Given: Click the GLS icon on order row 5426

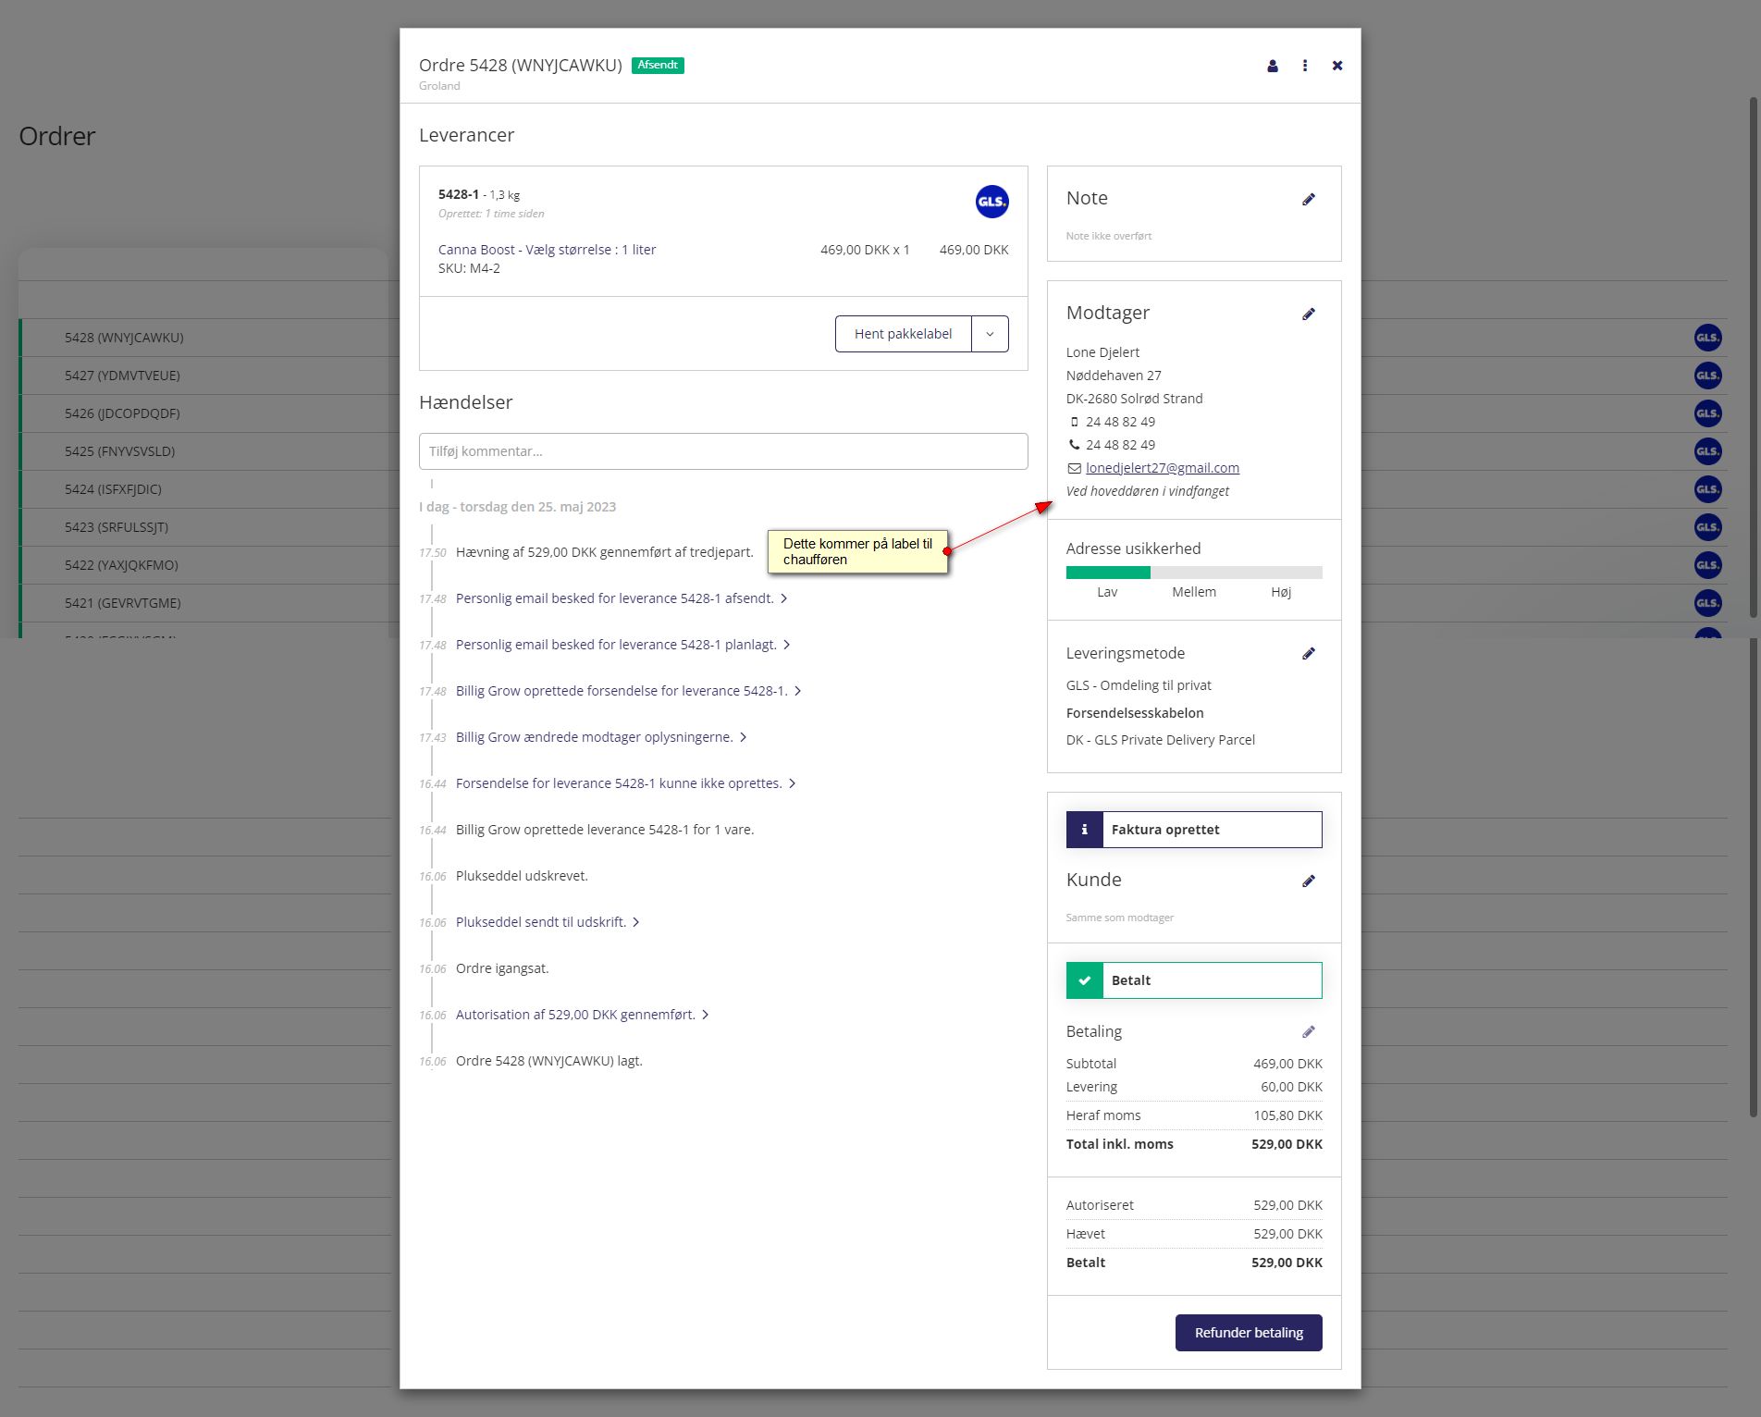Looking at the screenshot, I should point(1708,413).
